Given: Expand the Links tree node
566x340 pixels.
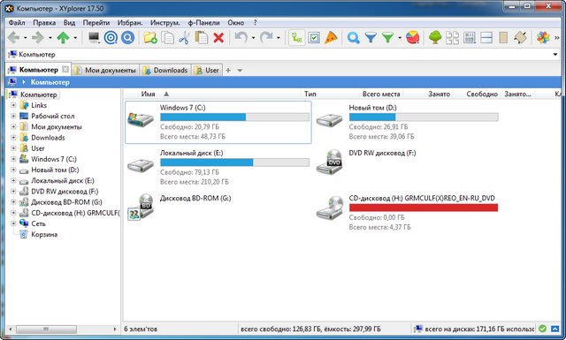Looking at the screenshot, I should (x=13, y=105).
